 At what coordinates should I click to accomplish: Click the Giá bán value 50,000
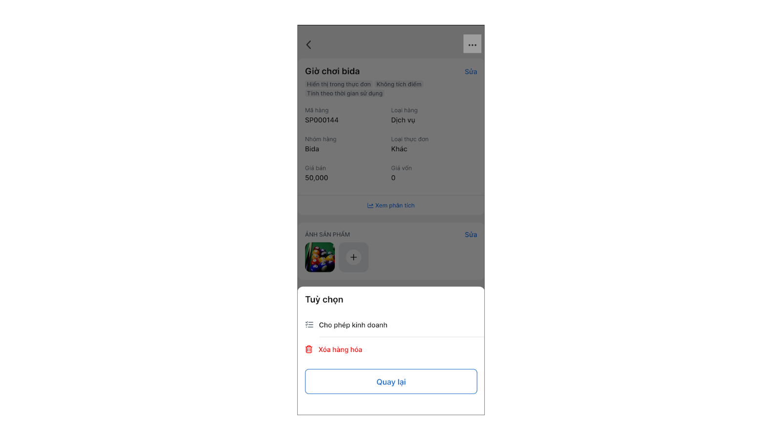tap(317, 178)
